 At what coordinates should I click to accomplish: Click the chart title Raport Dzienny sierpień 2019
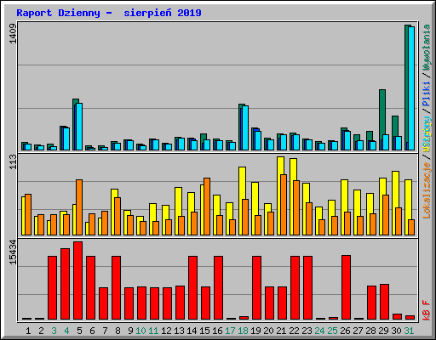coord(109,13)
